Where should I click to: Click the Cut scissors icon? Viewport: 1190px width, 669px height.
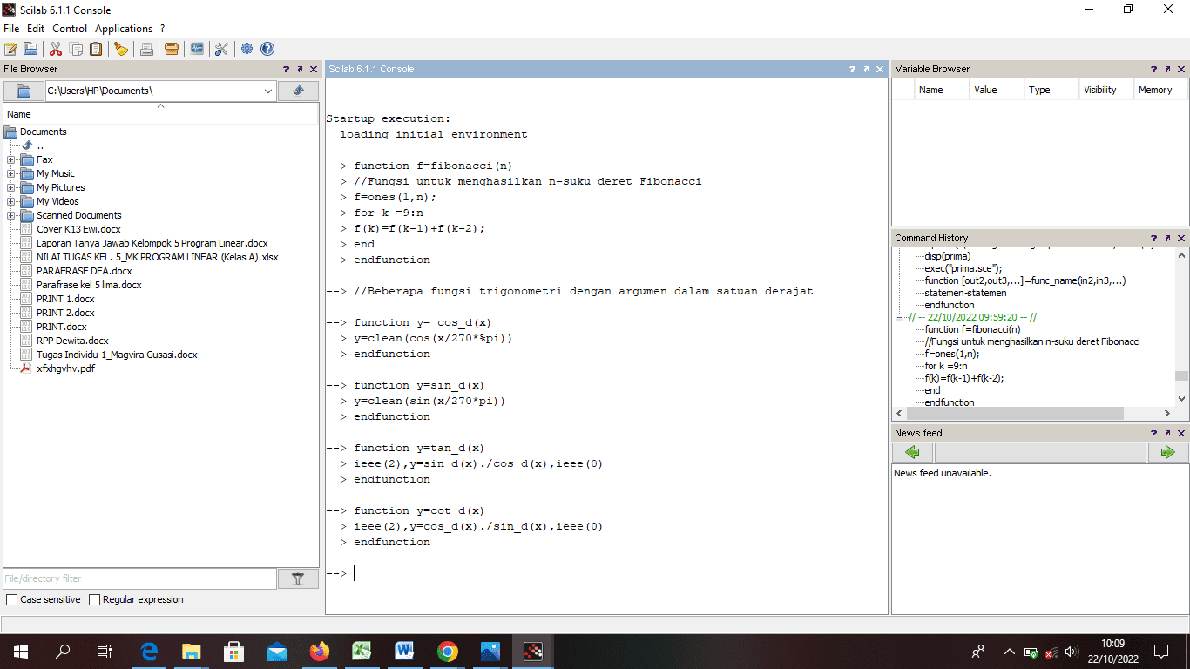pos(56,49)
